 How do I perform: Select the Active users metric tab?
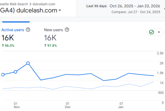point(12,30)
